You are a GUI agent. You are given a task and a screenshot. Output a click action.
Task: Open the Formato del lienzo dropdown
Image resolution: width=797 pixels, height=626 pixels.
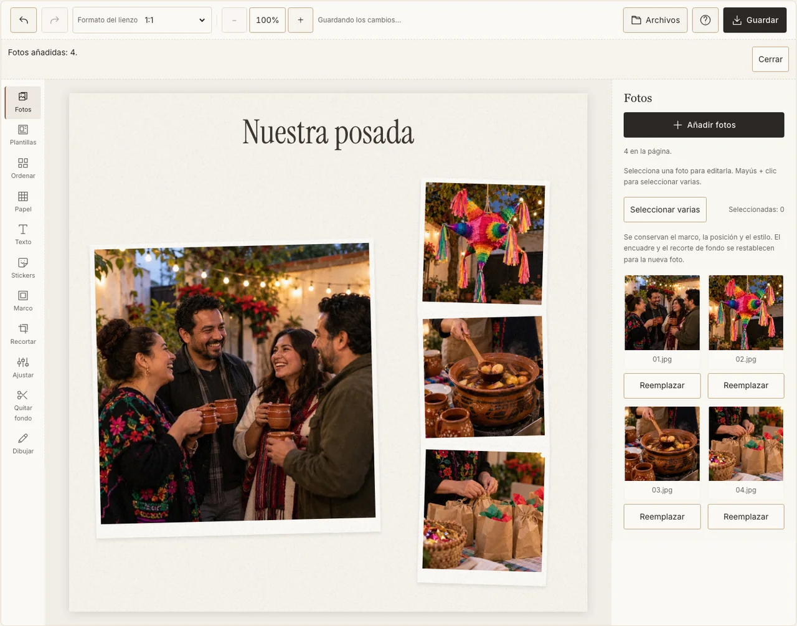(142, 20)
